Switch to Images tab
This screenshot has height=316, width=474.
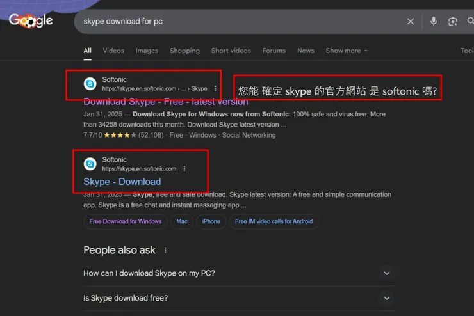147,51
